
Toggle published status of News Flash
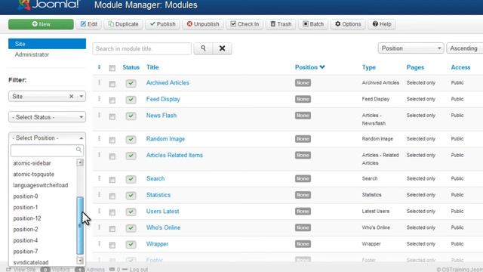tap(131, 116)
